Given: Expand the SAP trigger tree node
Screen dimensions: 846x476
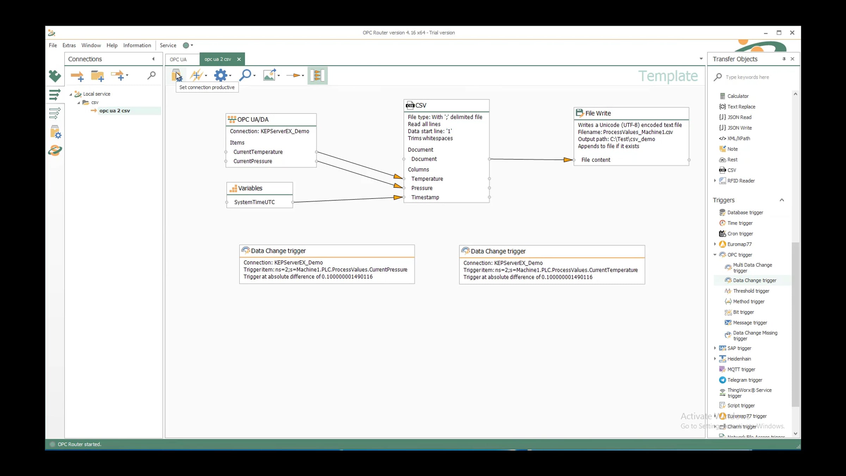Looking at the screenshot, I should click(x=715, y=348).
